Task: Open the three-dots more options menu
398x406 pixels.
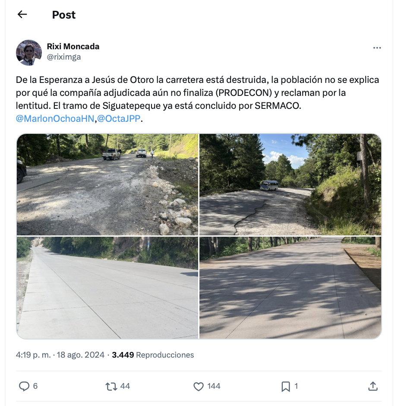Action: (377, 48)
